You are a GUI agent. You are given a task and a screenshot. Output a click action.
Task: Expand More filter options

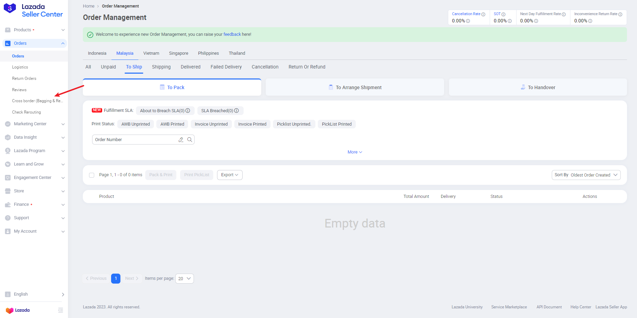click(355, 152)
